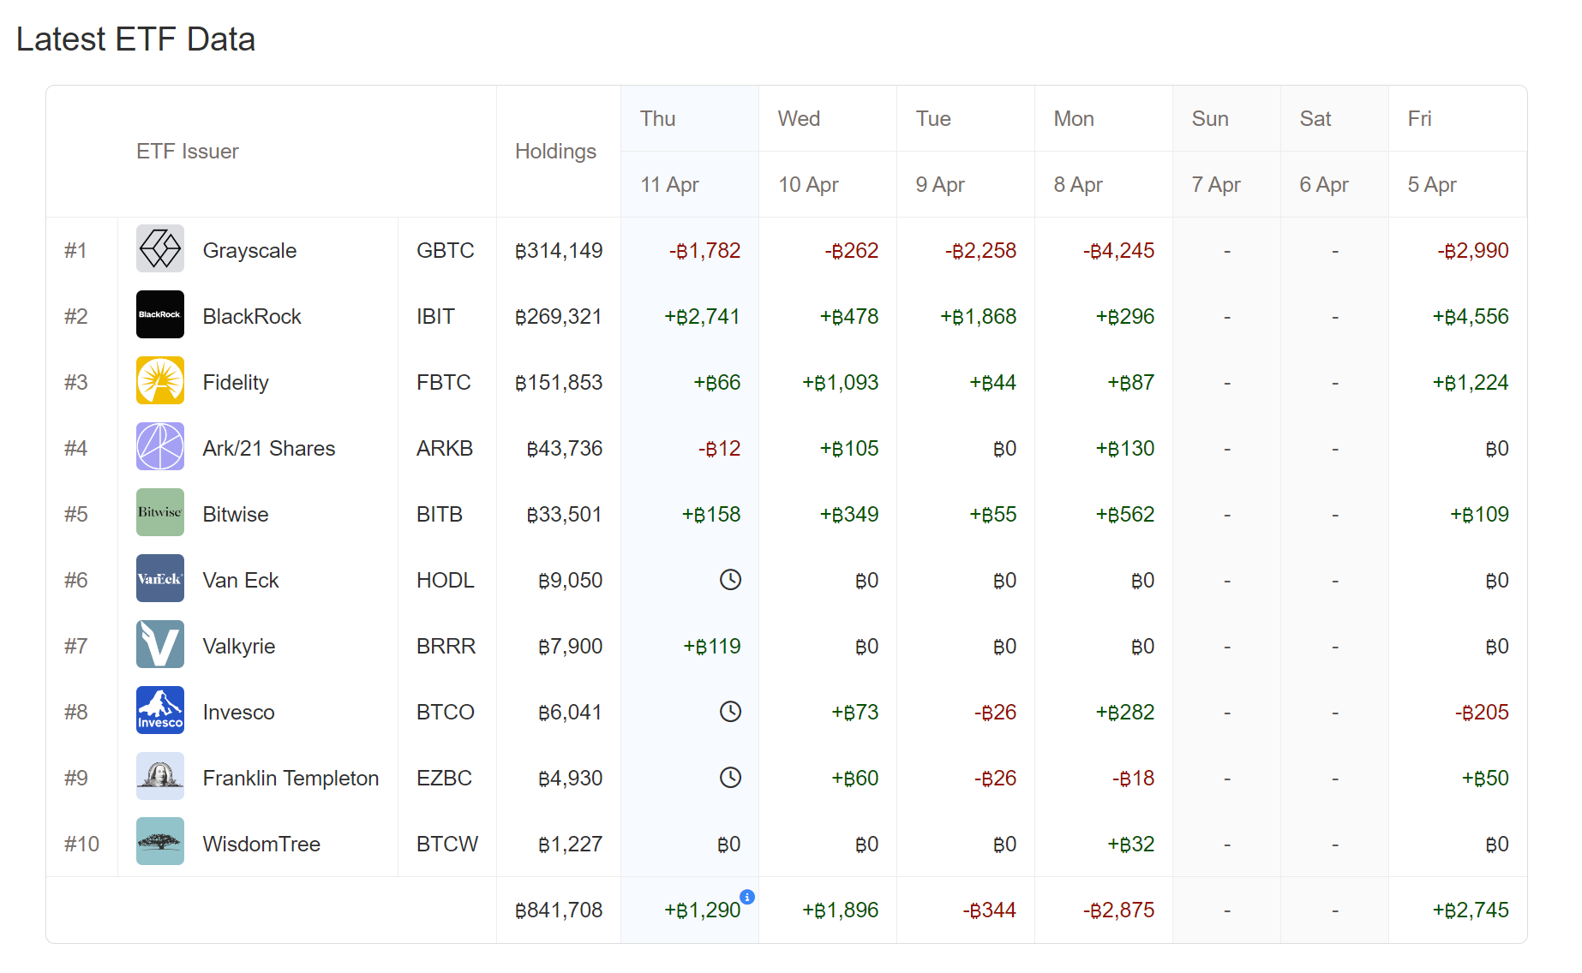The image size is (1582, 973).
Task: Click the info icon beside Thursday total
Action: click(x=747, y=897)
